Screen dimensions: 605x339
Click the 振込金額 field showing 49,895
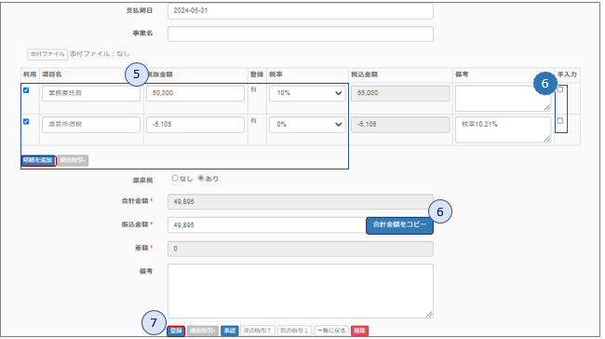coord(267,225)
